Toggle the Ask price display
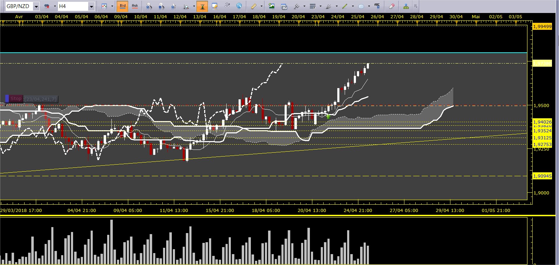This screenshot has width=559, height=265. pyautogui.click(x=135, y=6)
